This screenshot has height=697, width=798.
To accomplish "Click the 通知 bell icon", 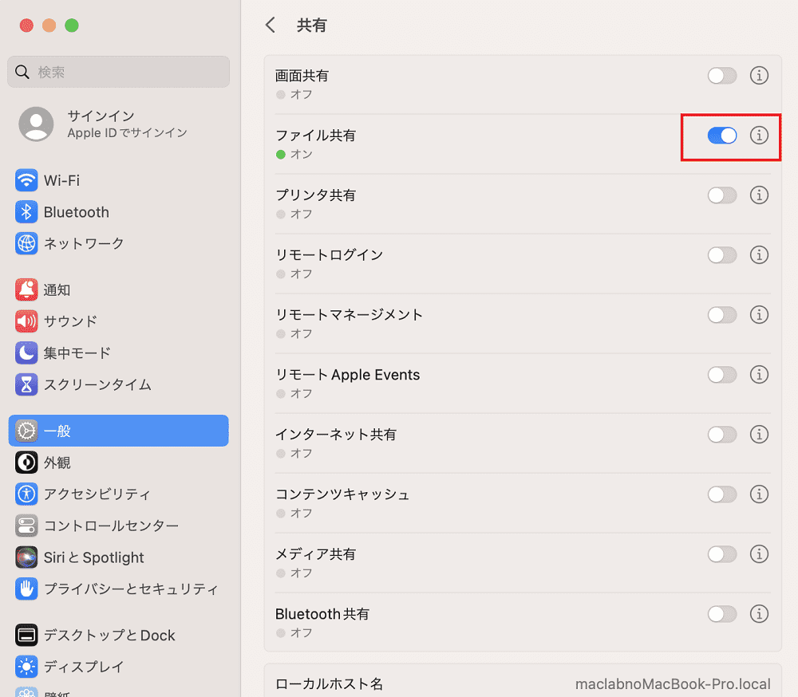I will pyautogui.click(x=26, y=290).
